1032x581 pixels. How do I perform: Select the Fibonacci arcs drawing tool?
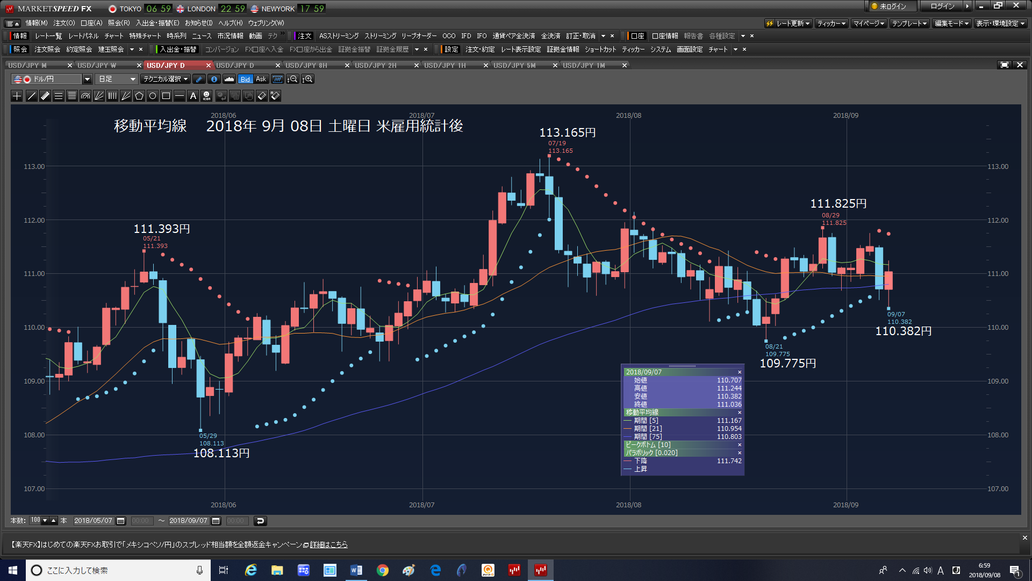coord(85,96)
